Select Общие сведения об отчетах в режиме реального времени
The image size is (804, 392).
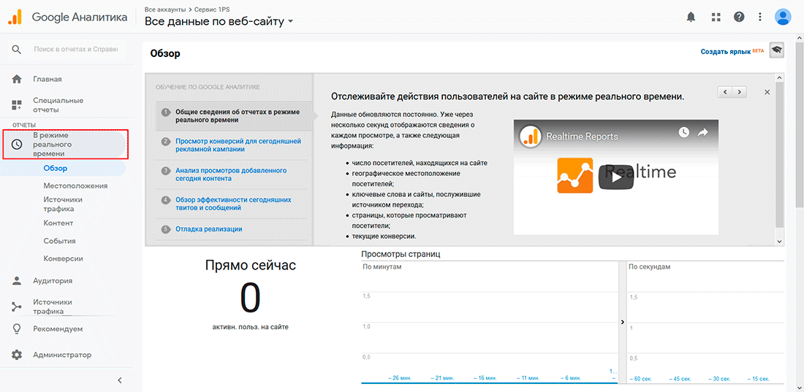pos(238,116)
